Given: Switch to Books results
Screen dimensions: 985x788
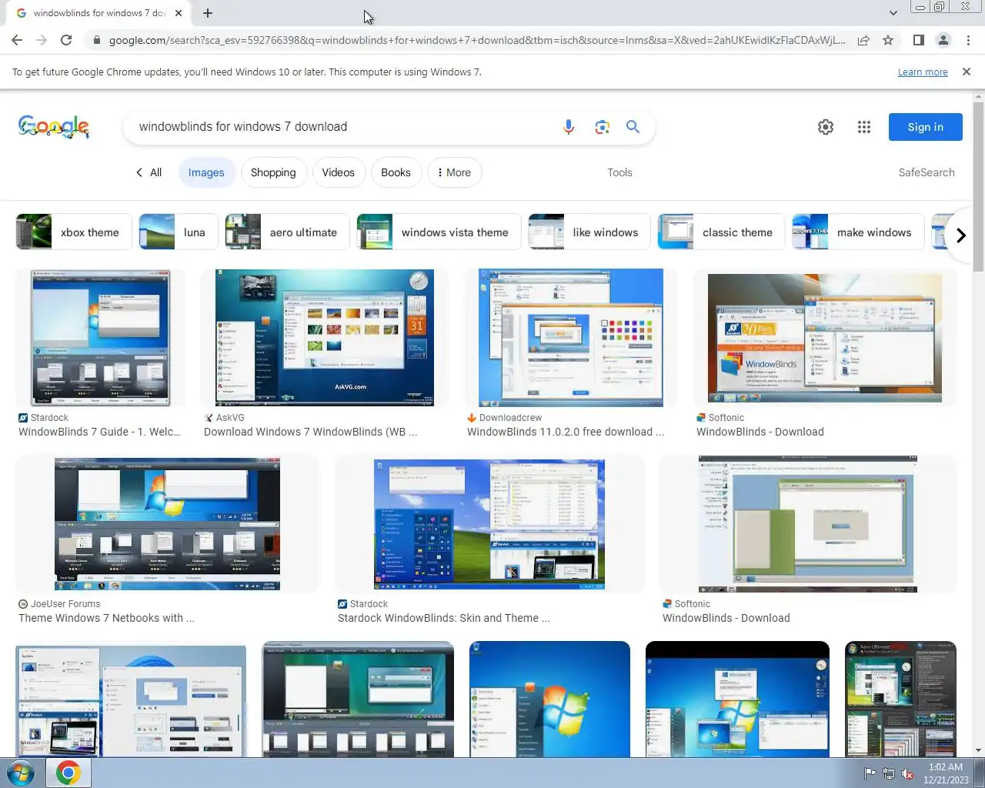Looking at the screenshot, I should pyautogui.click(x=396, y=172).
